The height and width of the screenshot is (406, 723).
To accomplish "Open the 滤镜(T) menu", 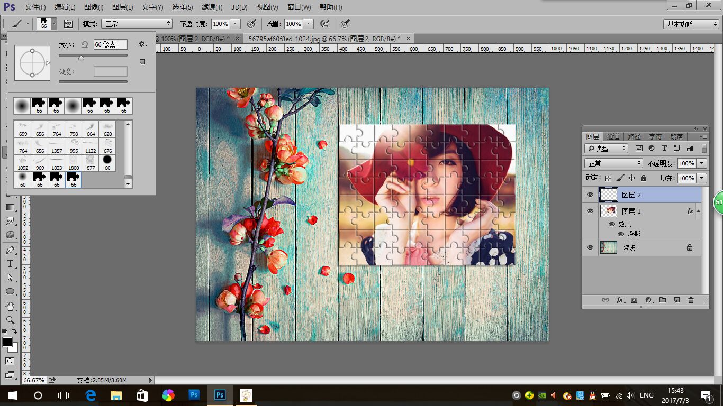I will pyautogui.click(x=212, y=7).
